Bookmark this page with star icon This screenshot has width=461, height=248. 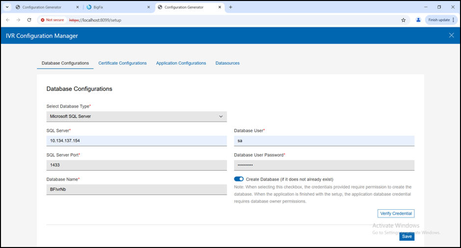click(404, 20)
